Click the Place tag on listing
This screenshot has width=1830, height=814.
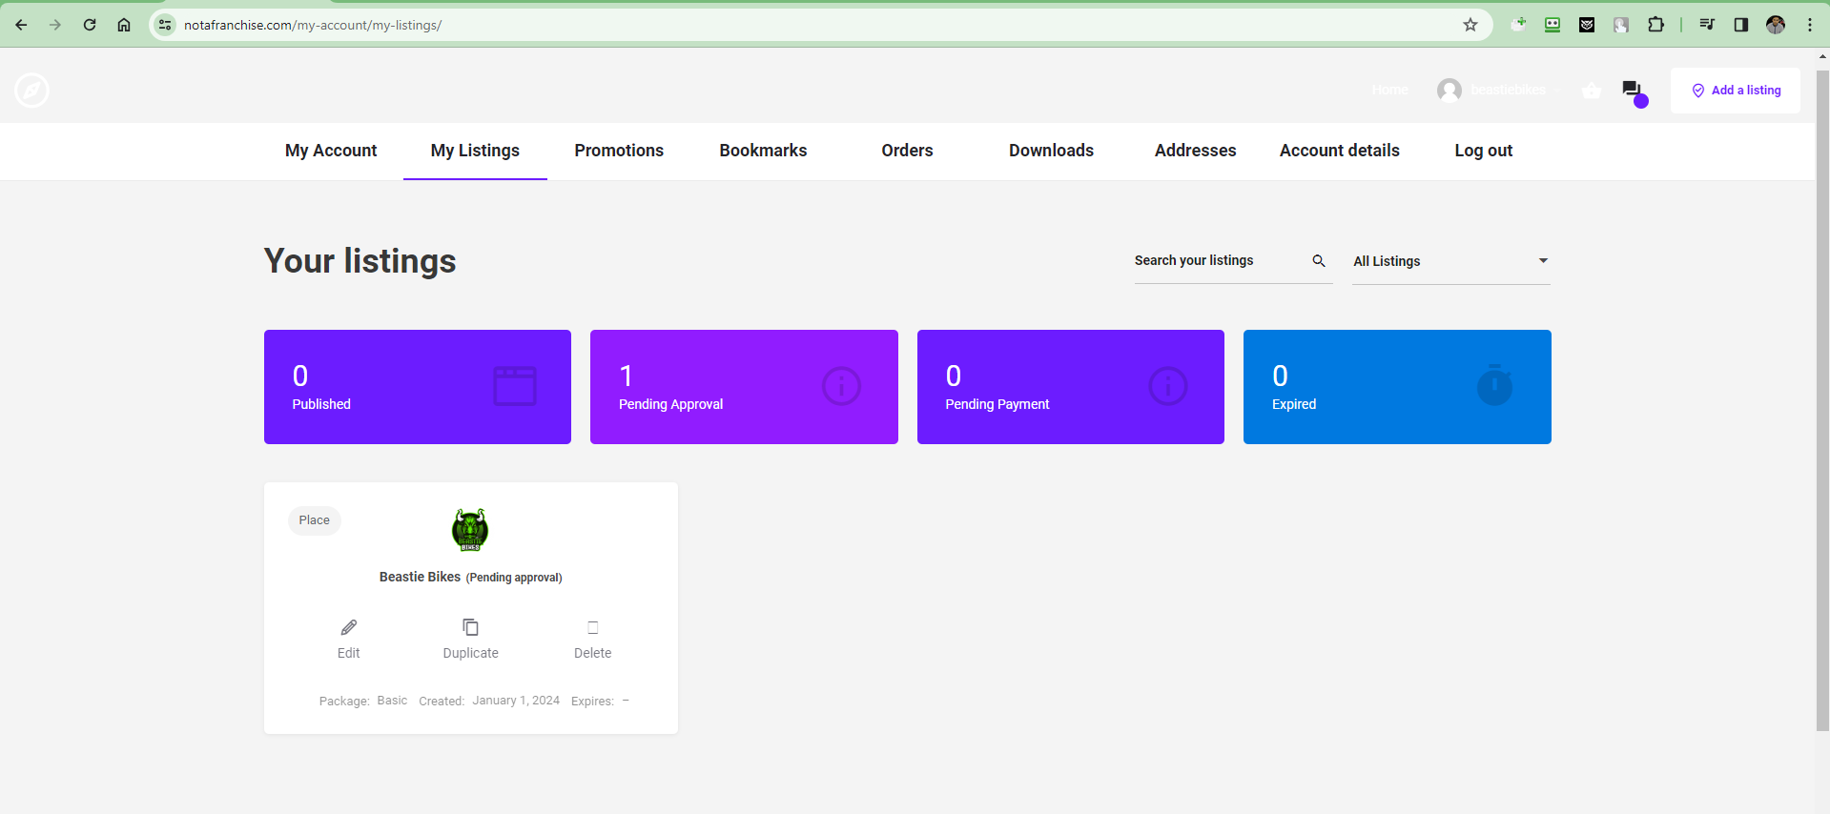pos(314,520)
